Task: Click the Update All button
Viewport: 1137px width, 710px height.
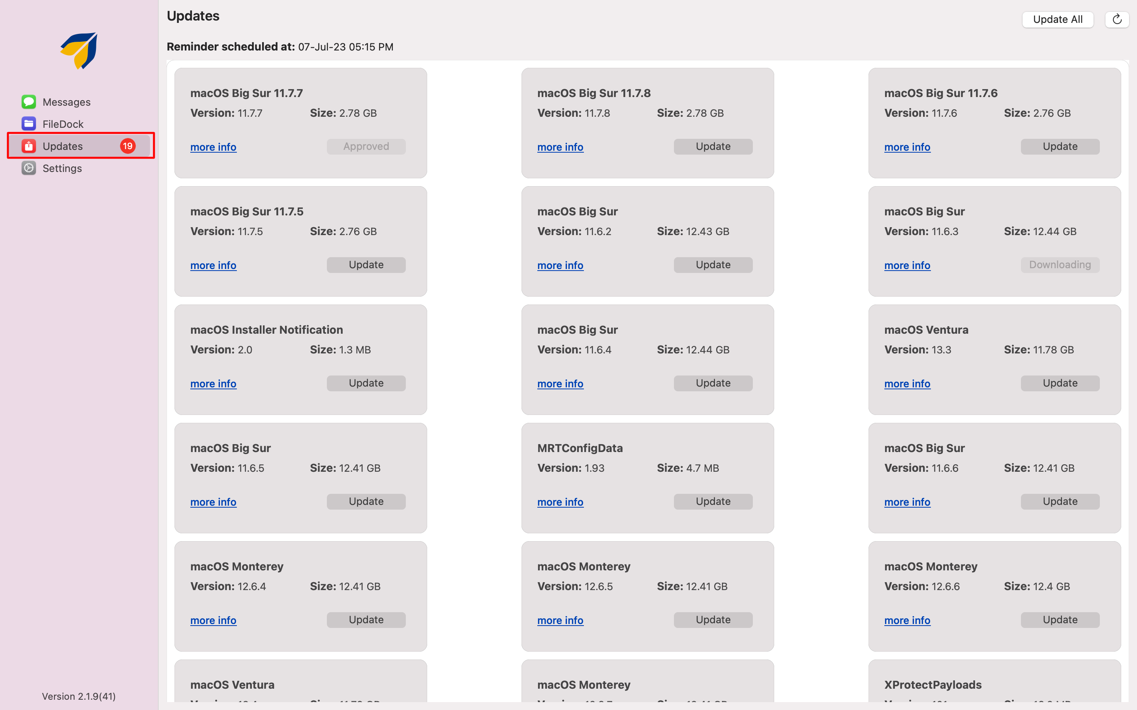Action: click(1058, 19)
